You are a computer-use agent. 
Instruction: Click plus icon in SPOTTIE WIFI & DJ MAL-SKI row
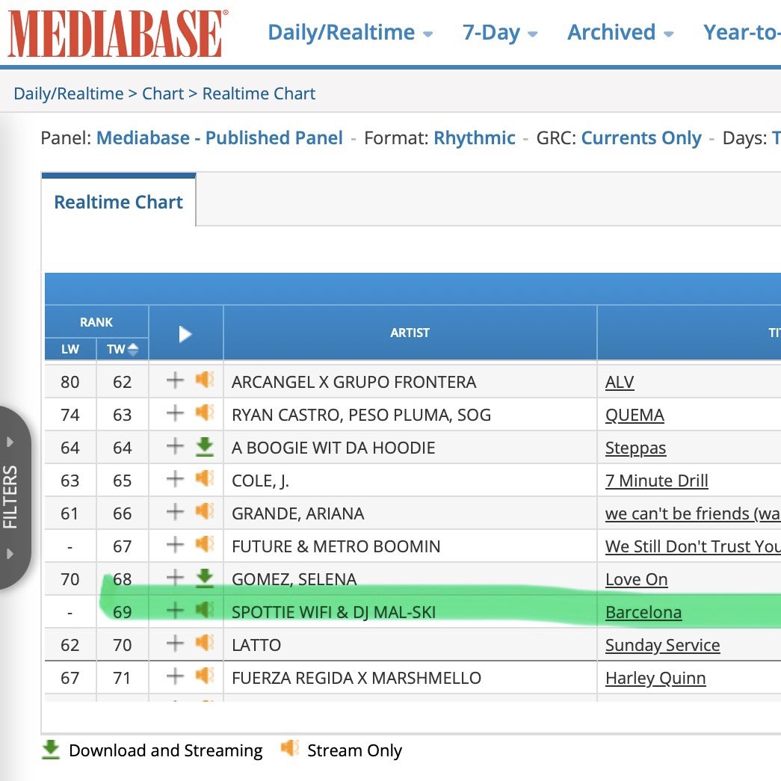[175, 611]
